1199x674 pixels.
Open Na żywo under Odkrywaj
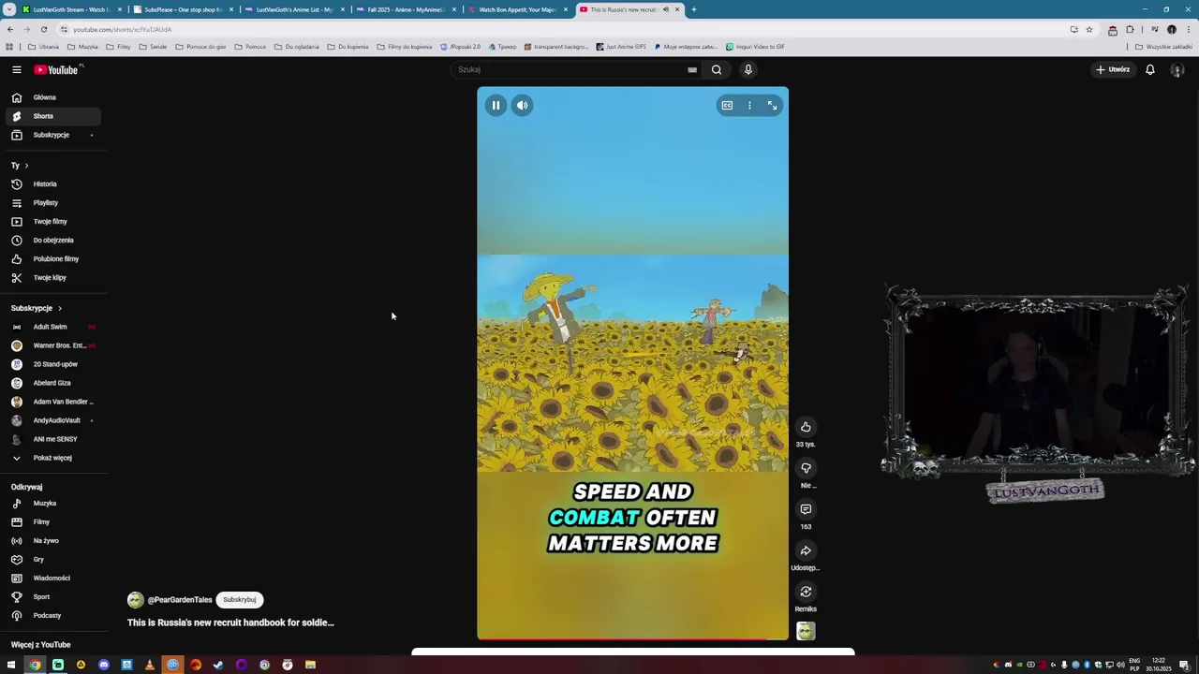pos(52,541)
